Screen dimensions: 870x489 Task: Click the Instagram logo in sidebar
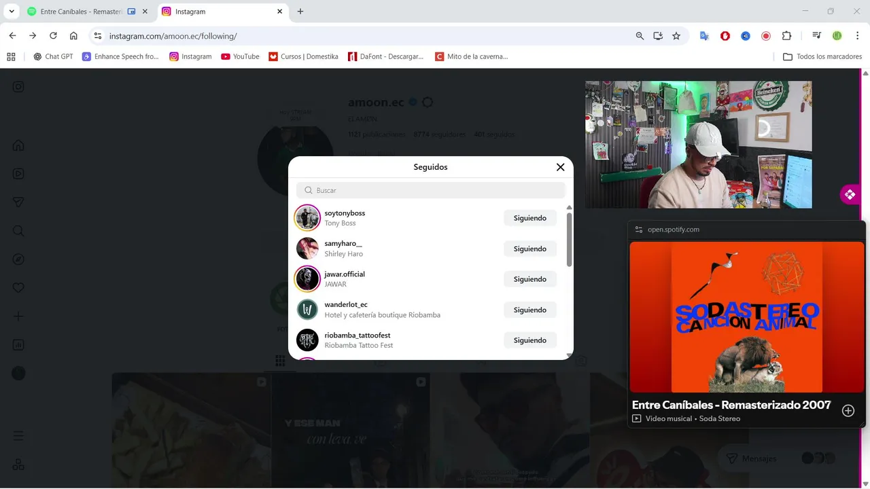point(18,87)
